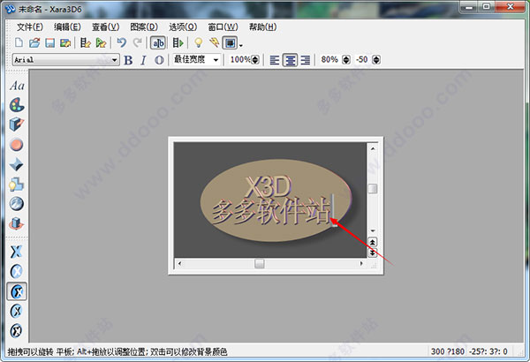The height and width of the screenshot is (362, 530).
Task: Open the 文件(F) menu
Action: (x=30, y=27)
